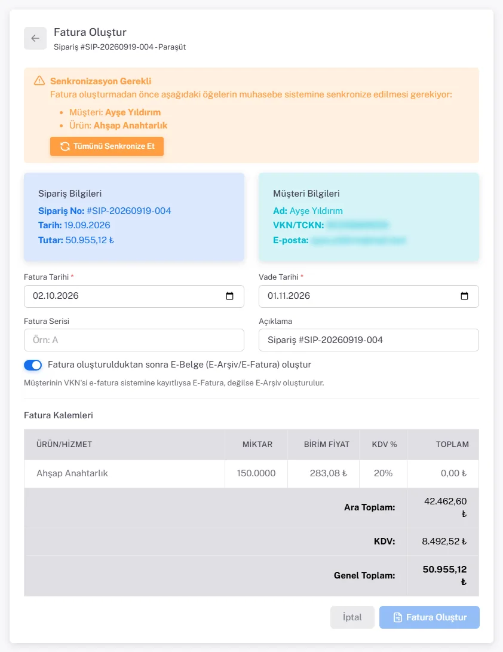Click the Genel Toplam amount 50.955,12 ₺
Screen dimensions: 503x652
pyautogui.click(x=444, y=576)
